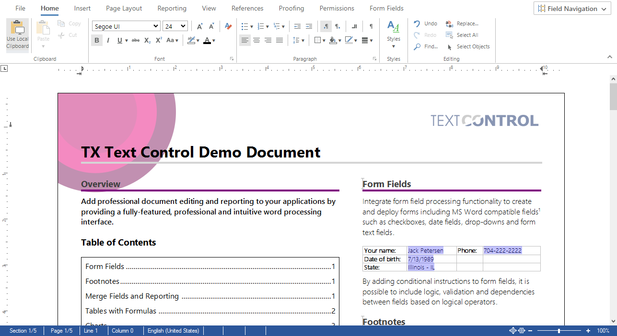Click the Styles AA icon
This screenshot has width=617, height=336.
pos(393,27)
